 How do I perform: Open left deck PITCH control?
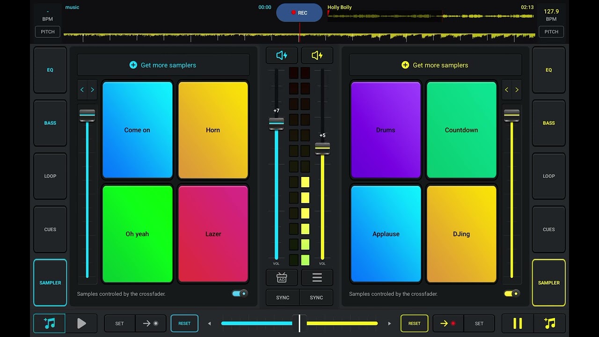(x=48, y=32)
